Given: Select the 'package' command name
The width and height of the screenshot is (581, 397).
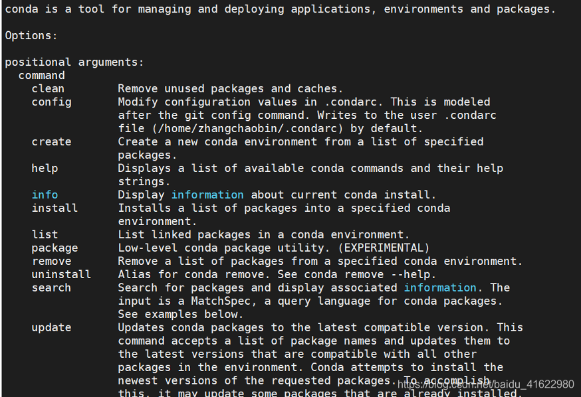Looking at the screenshot, I should point(55,248).
